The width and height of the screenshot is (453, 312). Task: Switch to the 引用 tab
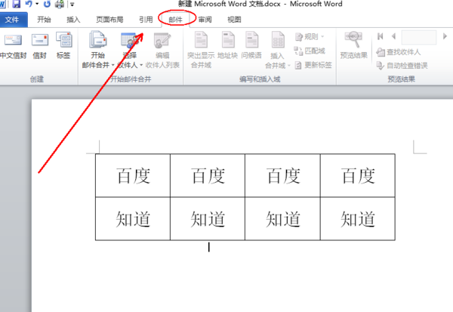coord(146,20)
